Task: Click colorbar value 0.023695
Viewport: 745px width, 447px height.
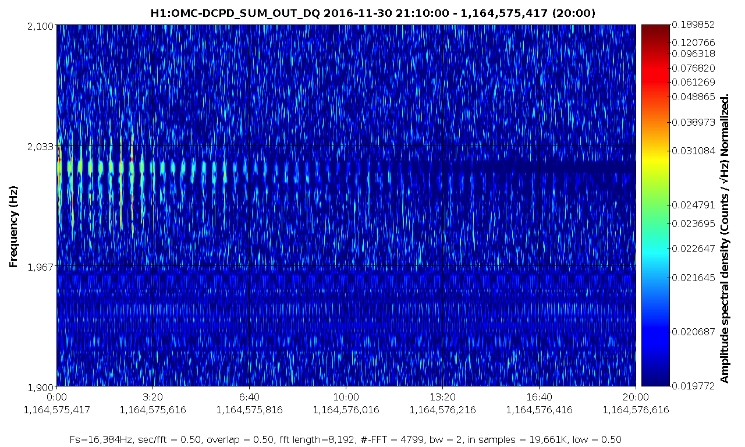Action: pyautogui.click(x=693, y=223)
